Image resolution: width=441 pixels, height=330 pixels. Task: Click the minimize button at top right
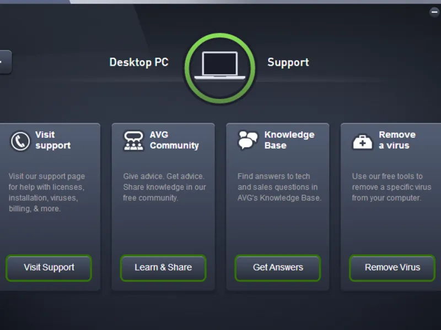point(434,12)
